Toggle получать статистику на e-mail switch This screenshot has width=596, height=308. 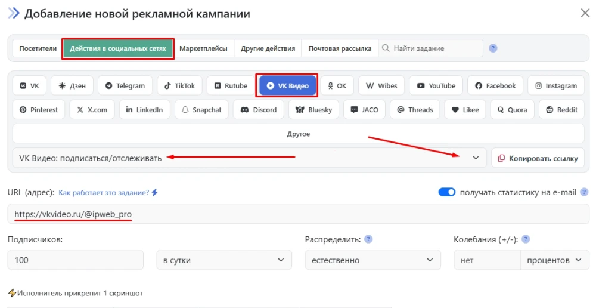[447, 192]
